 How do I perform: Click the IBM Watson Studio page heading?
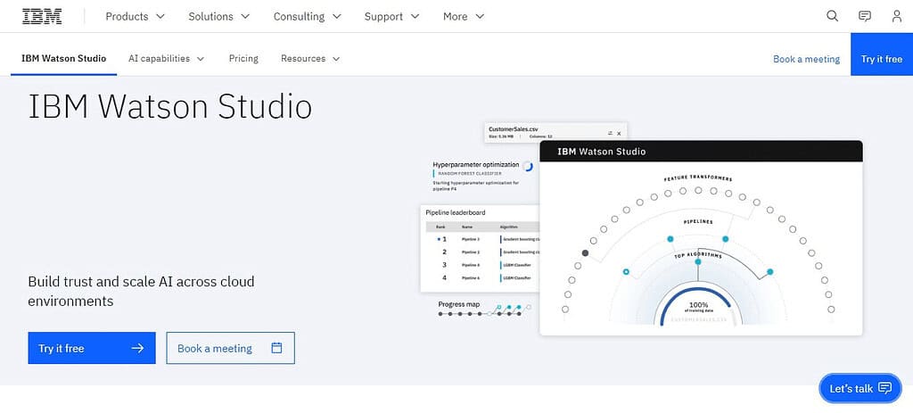point(170,107)
